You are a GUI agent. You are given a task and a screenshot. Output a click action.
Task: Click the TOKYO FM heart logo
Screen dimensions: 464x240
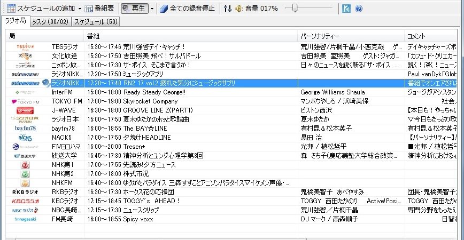[x=25, y=101]
